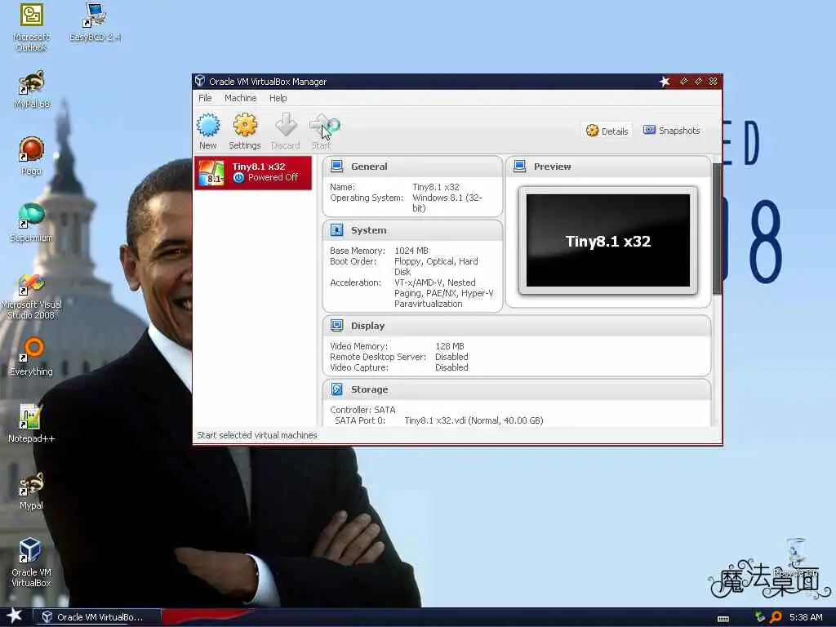This screenshot has width=836, height=627.
Task: Click the System section chip icon
Action: pyautogui.click(x=337, y=229)
